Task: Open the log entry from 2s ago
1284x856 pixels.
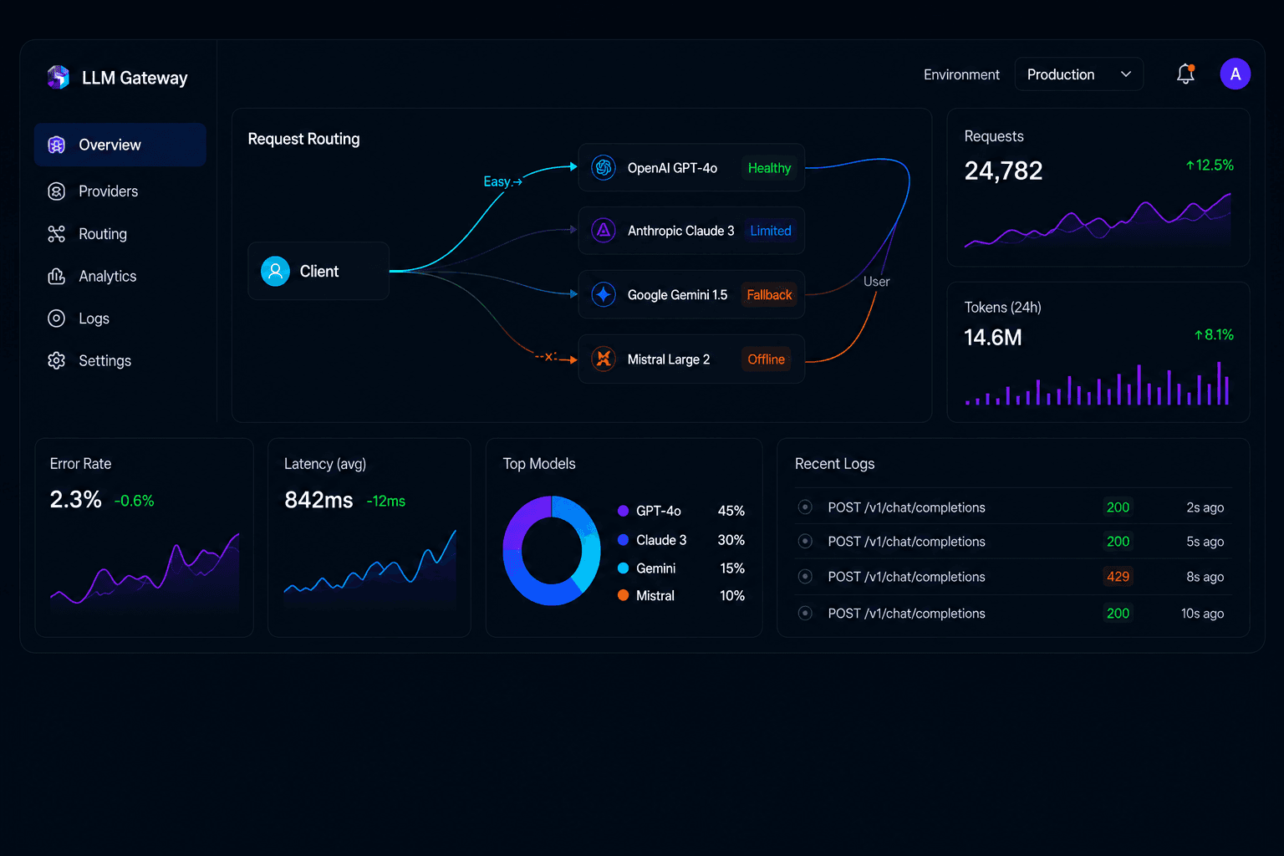Action: pos(1014,507)
